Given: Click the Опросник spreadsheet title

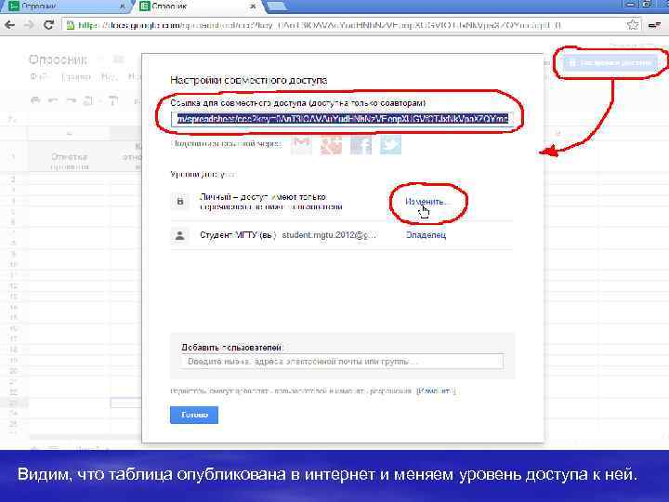Looking at the screenshot, I should pos(58,59).
